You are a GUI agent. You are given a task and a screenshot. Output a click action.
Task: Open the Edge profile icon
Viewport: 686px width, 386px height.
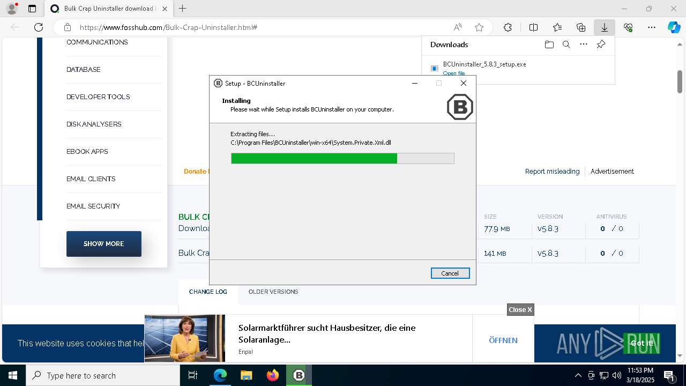[12, 9]
